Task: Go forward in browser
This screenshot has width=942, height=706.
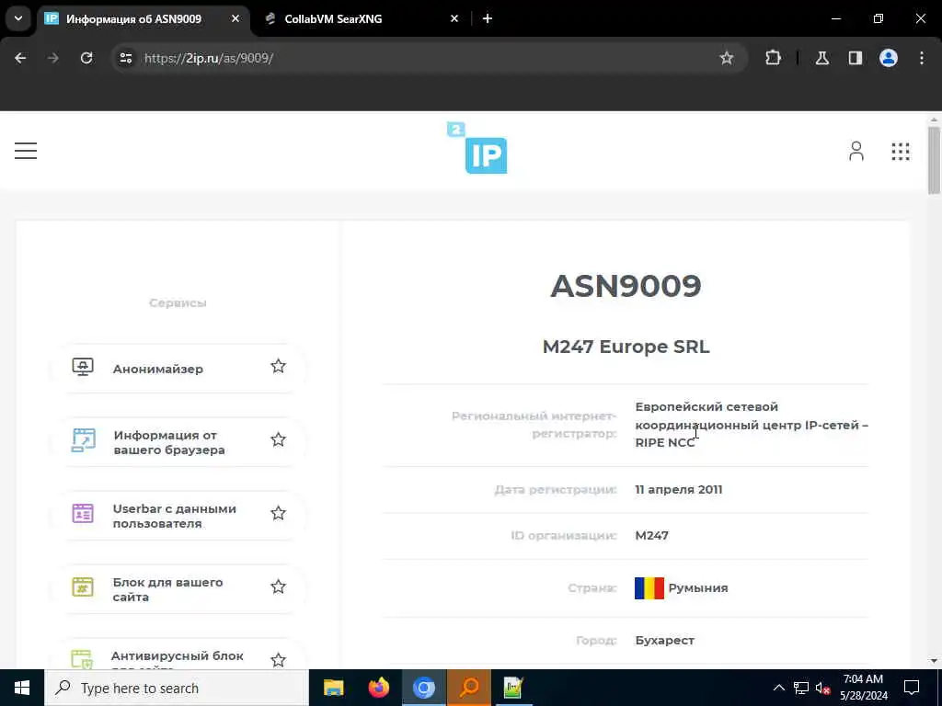Action: point(53,58)
